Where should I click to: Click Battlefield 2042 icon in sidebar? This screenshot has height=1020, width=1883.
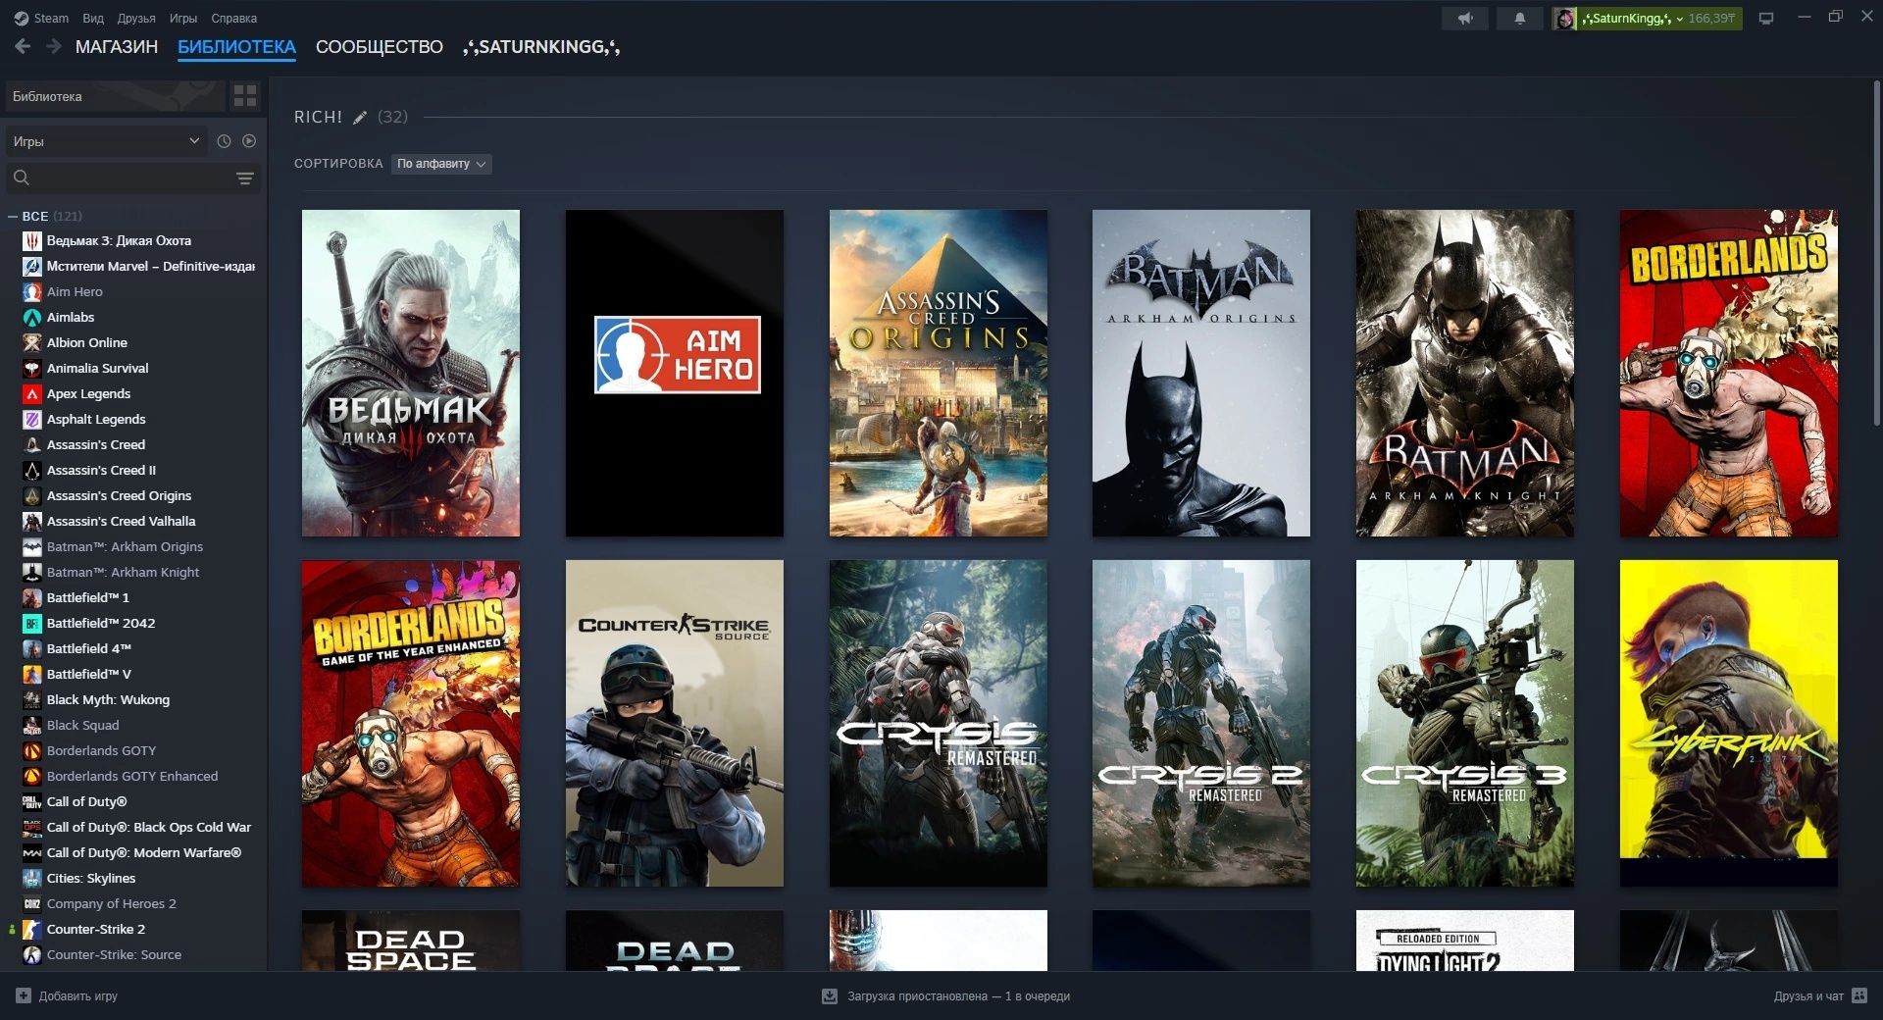pyautogui.click(x=31, y=623)
